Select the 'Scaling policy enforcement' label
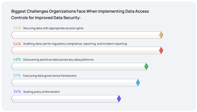This screenshot has width=197, height=112. 41,92
